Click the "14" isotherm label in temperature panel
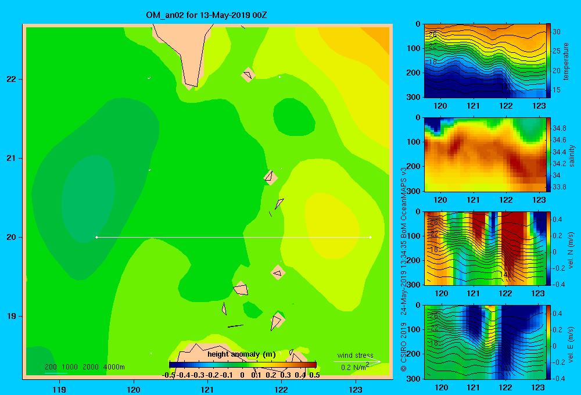The height and width of the screenshot is (395, 581). [504, 87]
